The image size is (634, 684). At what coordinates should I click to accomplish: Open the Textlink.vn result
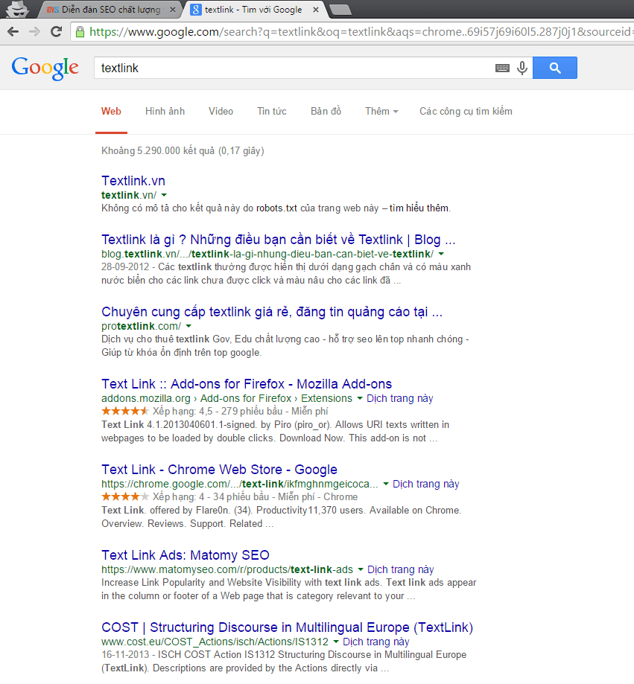[x=133, y=181]
